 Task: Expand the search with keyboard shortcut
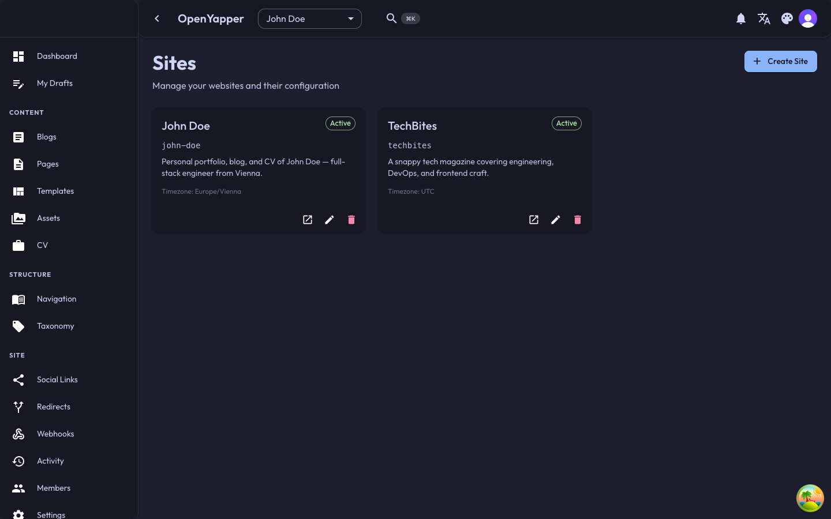click(410, 18)
